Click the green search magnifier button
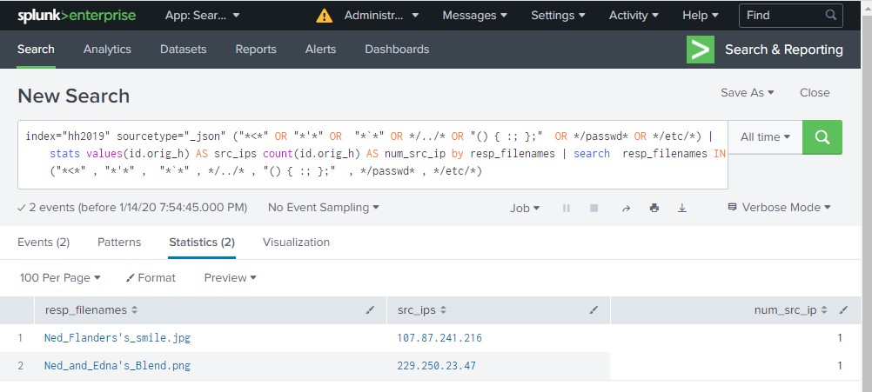The width and height of the screenshot is (872, 392). pyautogui.click(x=822, y=137)
